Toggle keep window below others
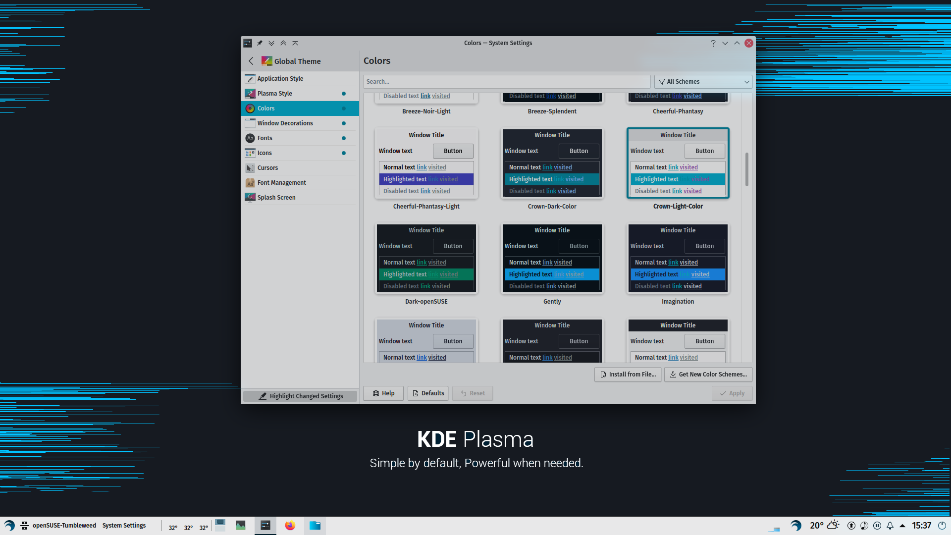The image size is (951, 535). [271, 43]
